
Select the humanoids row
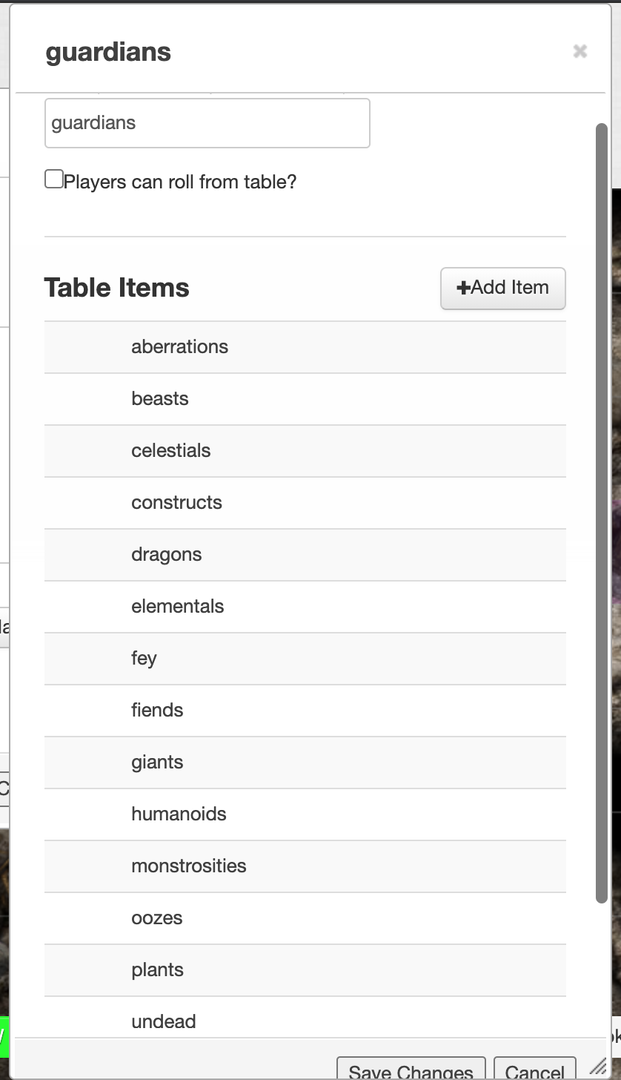click(x=305, y=814)
